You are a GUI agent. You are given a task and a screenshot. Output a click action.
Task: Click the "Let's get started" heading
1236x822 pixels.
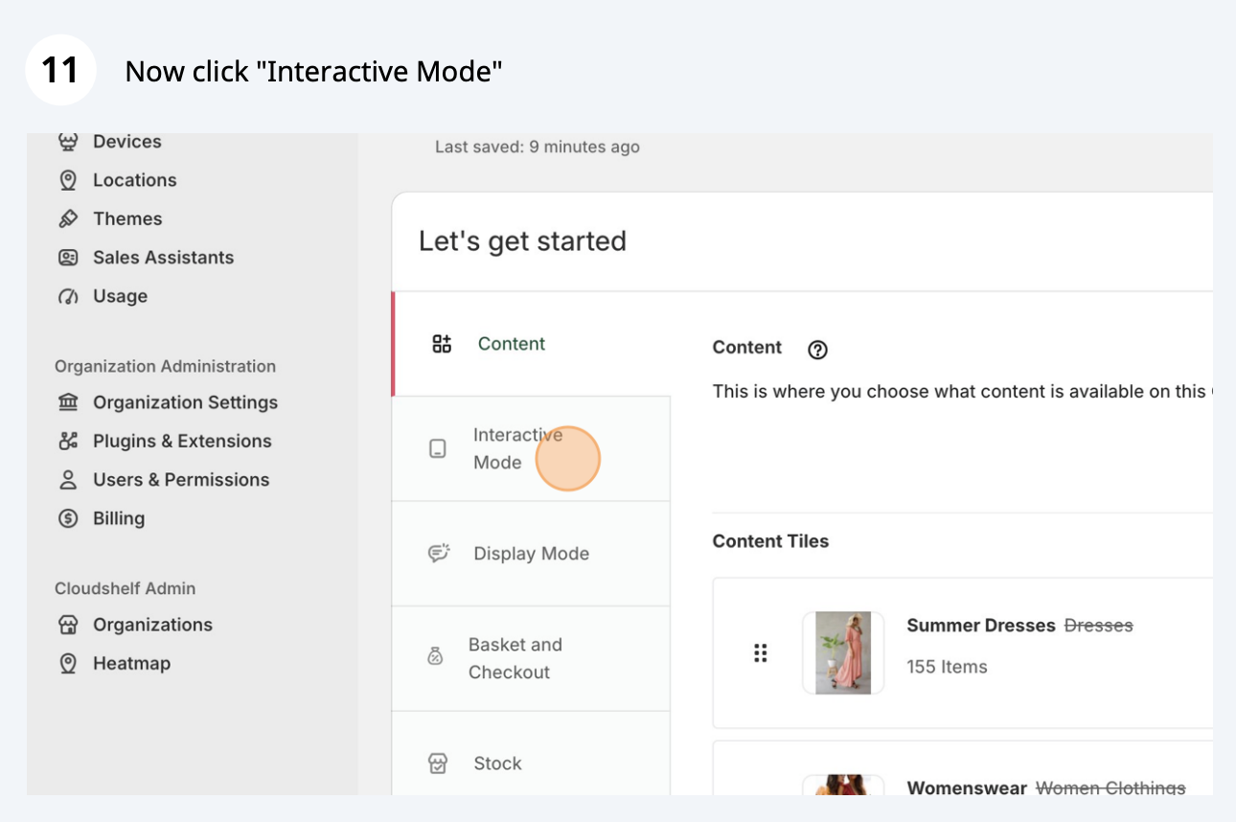(x=522, y=240)
